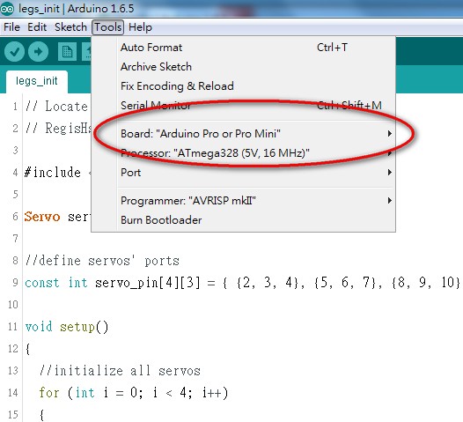
Task: Open the Sketch menu
Action: click(71, 27)
